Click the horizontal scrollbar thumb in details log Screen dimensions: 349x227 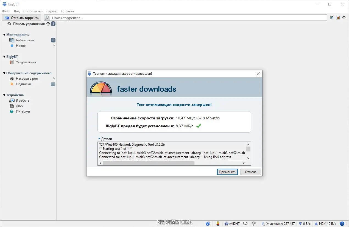pyautogui.click(x=148, y=163)
